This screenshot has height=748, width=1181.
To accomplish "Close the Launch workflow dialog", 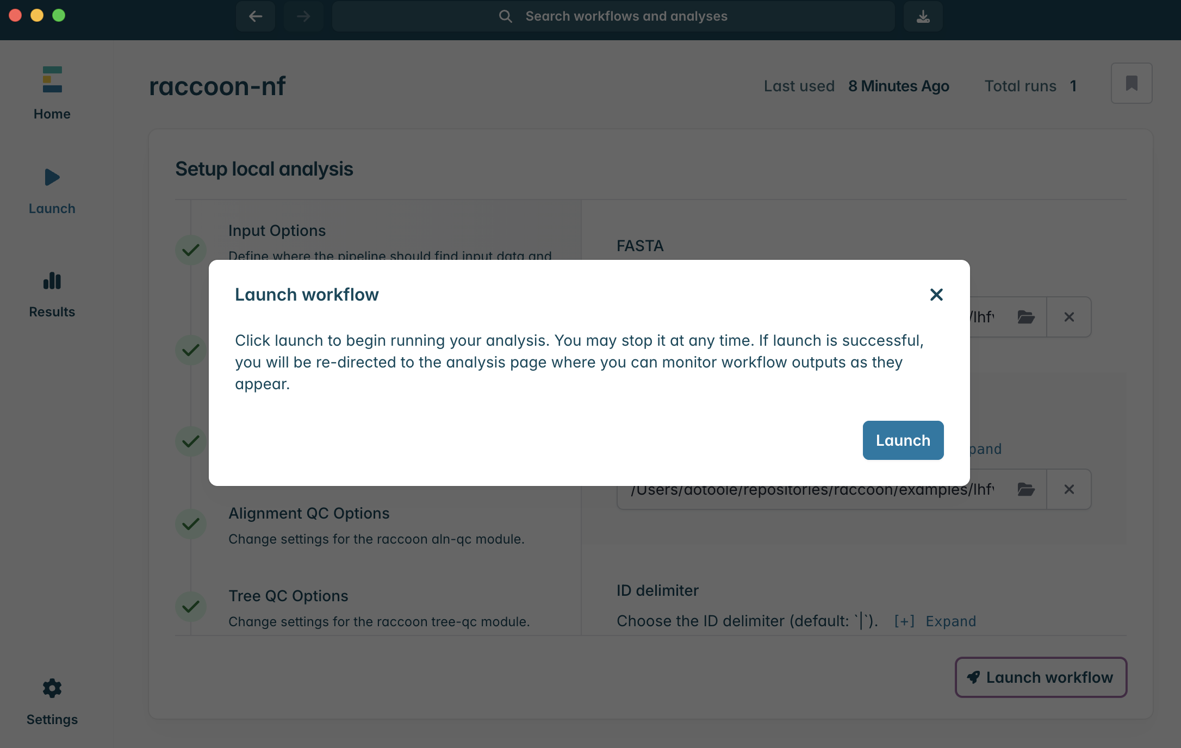I will click(x=936, y=295).
